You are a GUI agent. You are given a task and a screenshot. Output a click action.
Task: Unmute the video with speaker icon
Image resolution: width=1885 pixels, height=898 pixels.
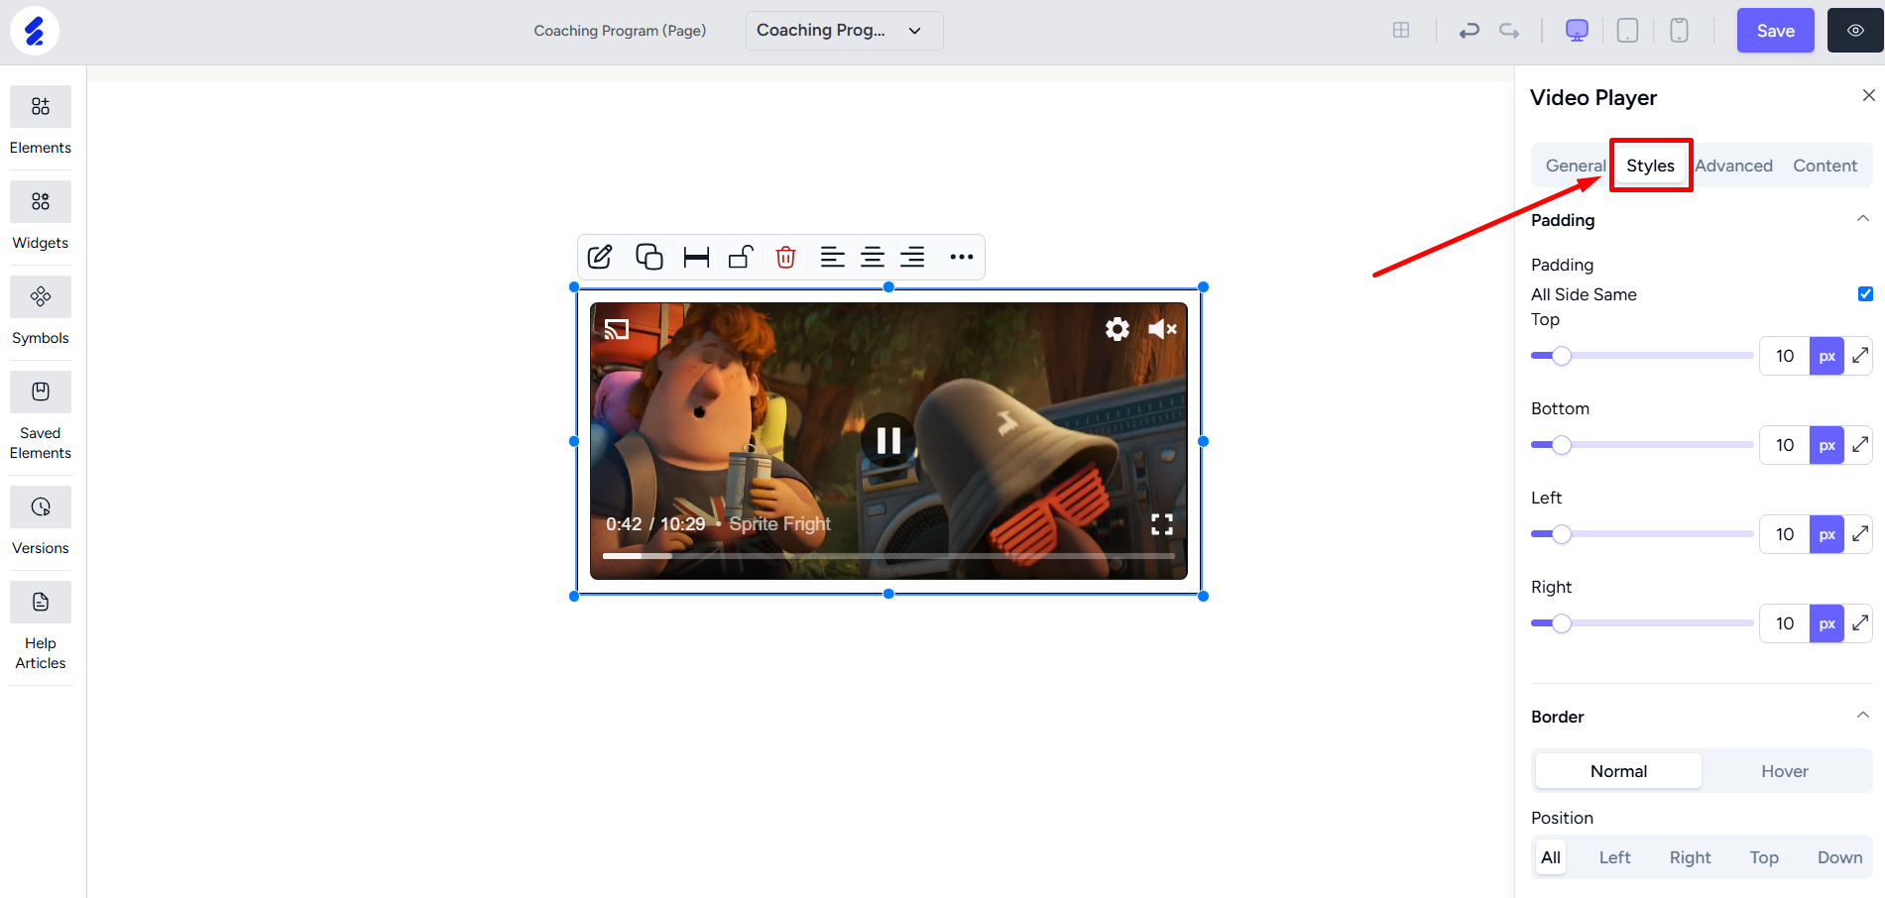pyautogui.click(x=1162, y=329)
